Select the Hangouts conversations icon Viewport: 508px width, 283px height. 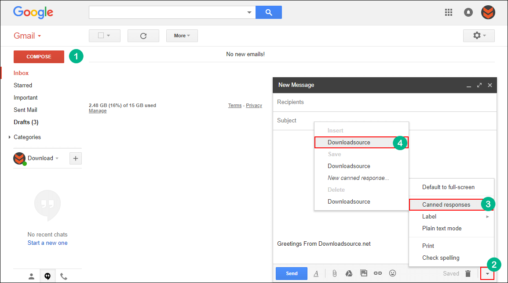coord(48,276)
